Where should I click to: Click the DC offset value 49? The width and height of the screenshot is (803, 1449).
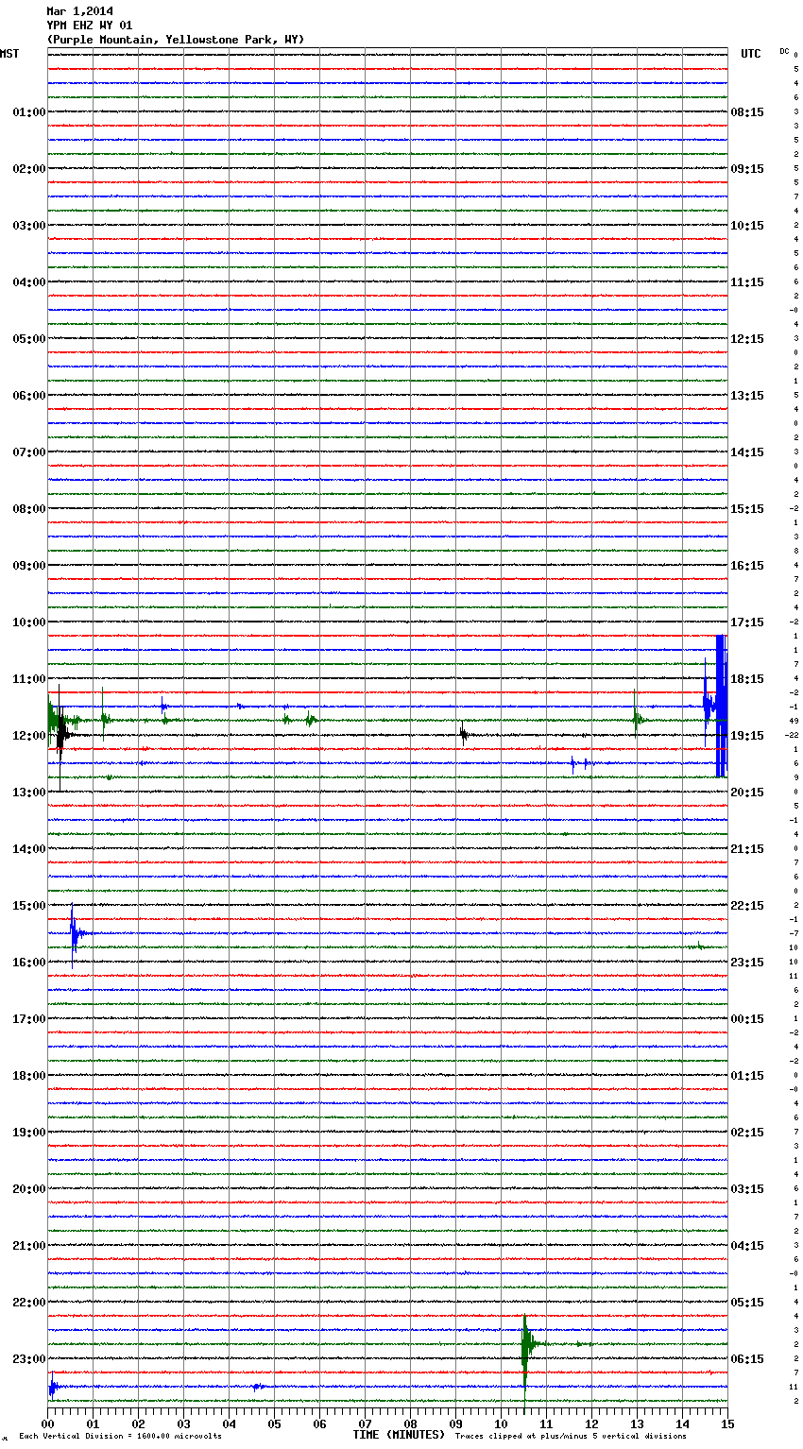pos(794,721)
